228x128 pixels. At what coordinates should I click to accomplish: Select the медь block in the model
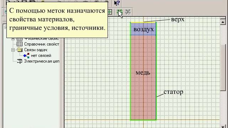click(143, 78)
